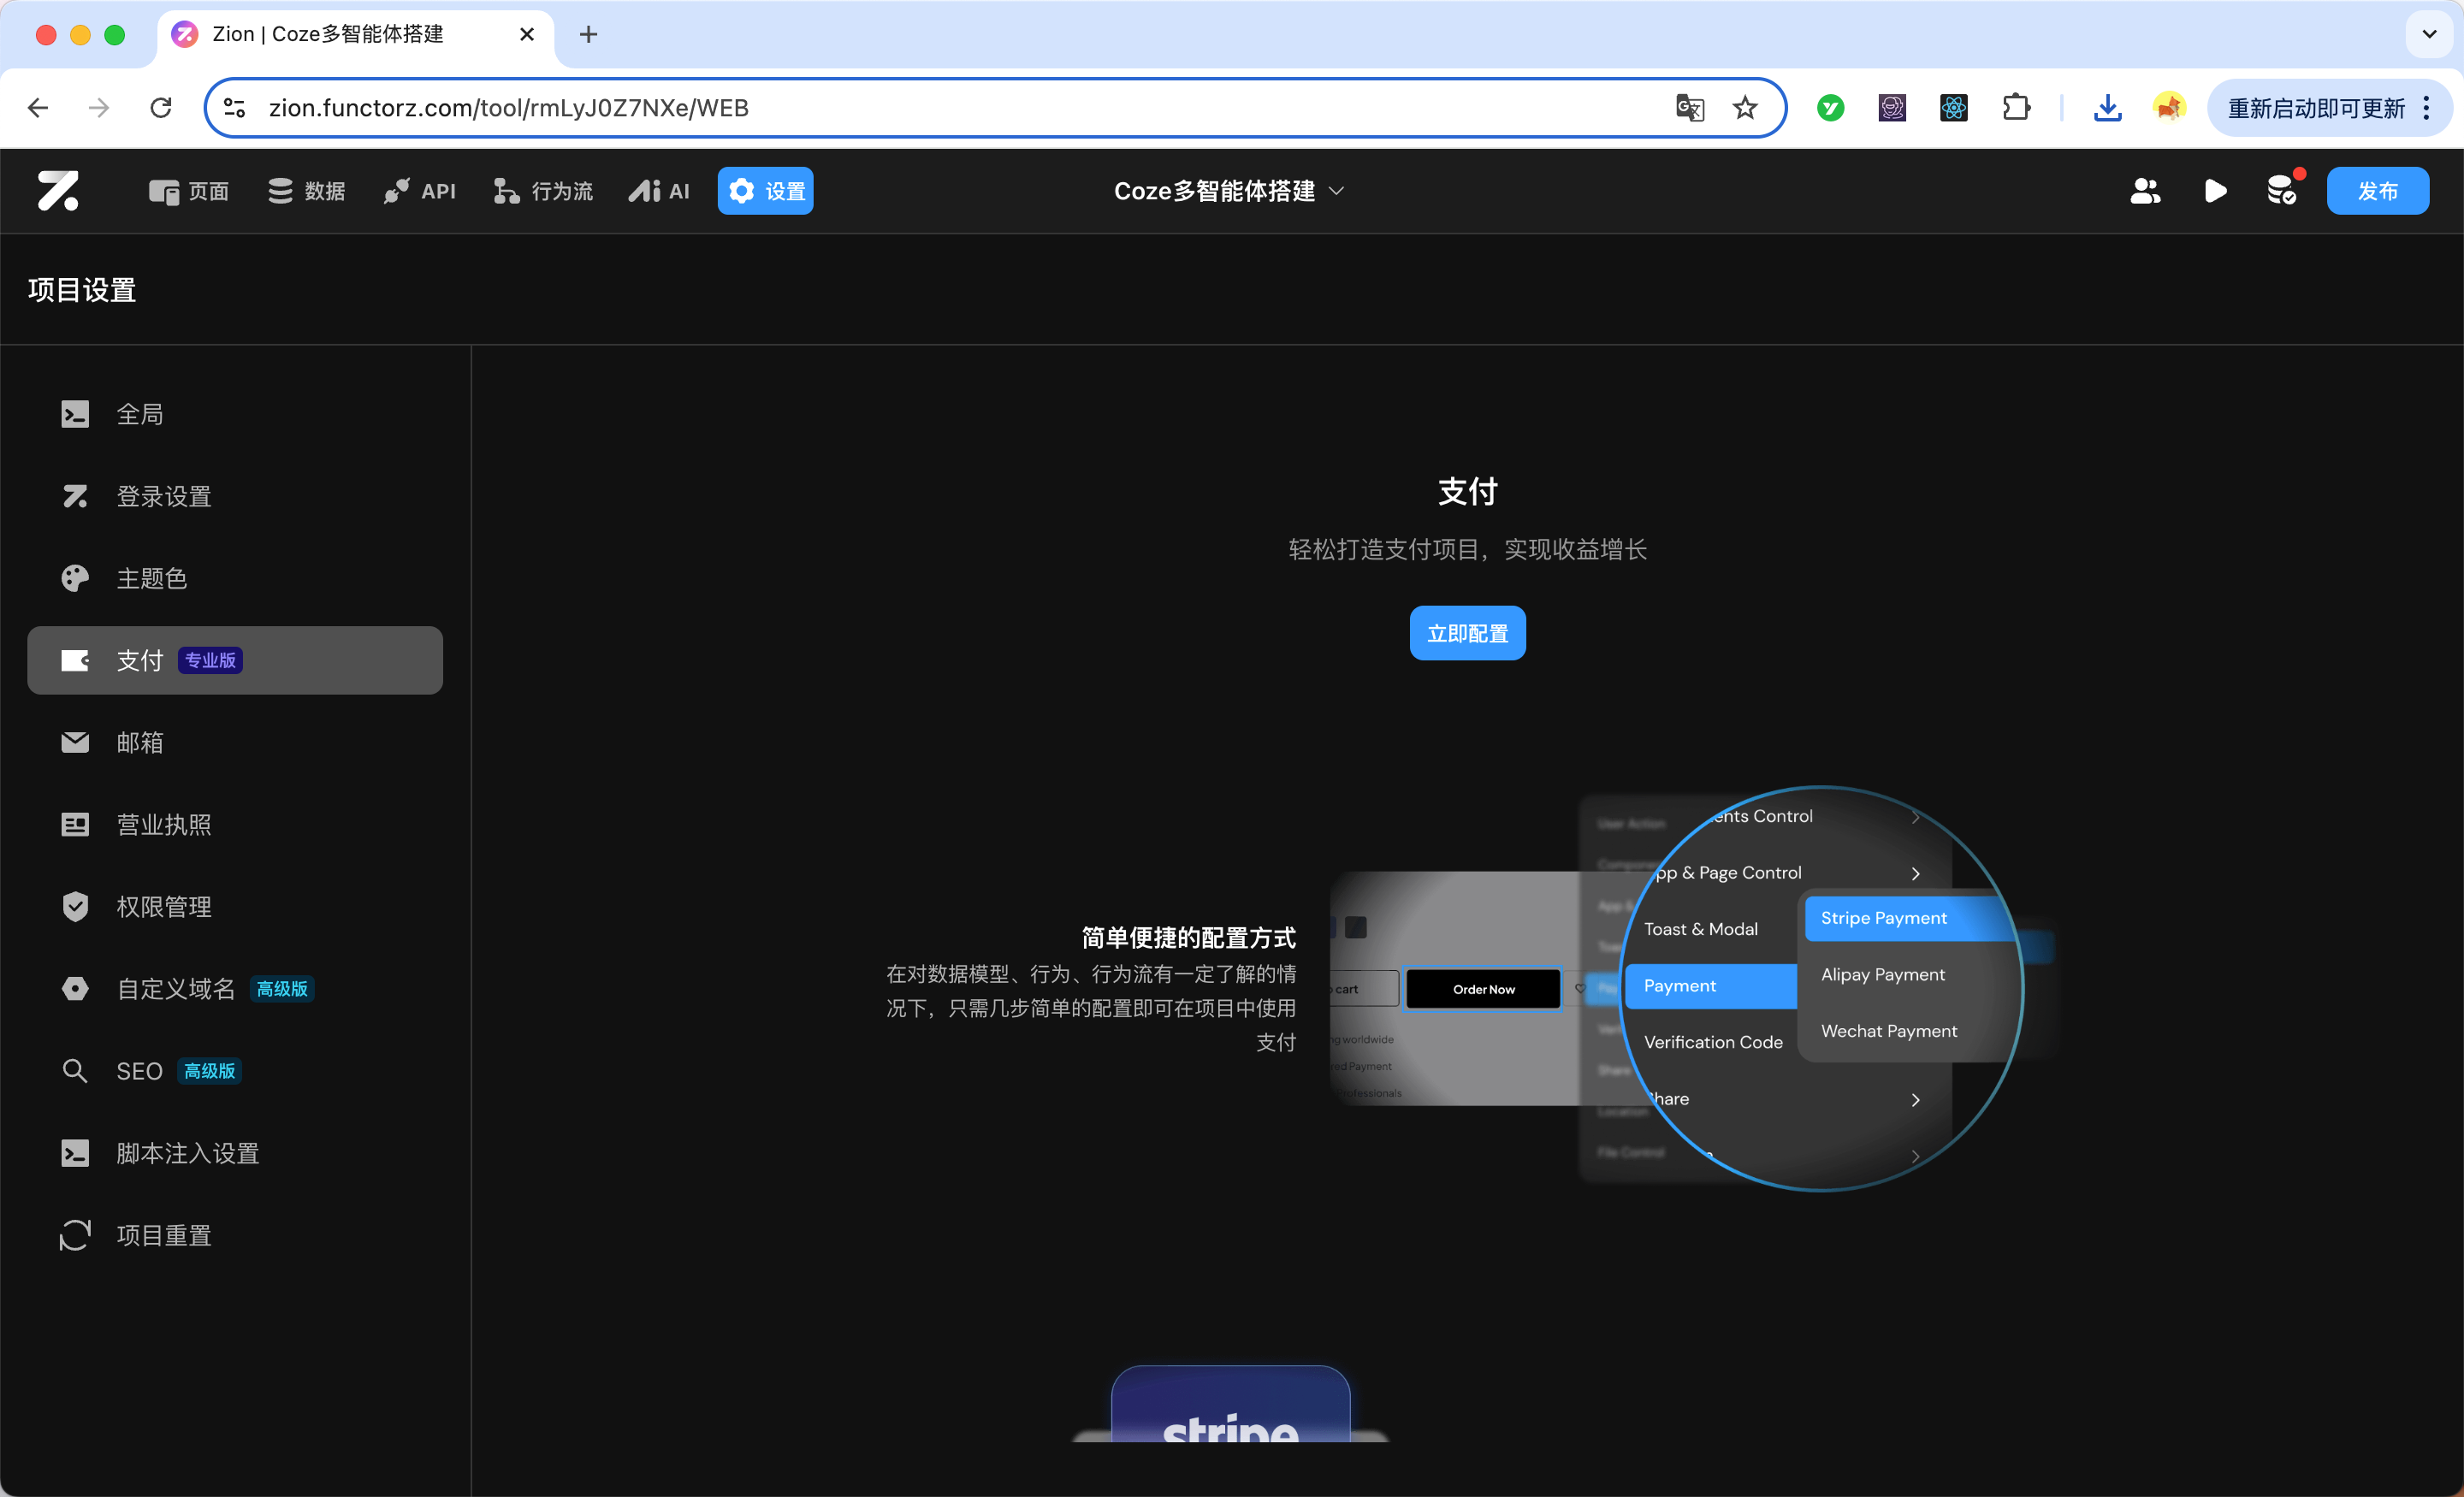Image resolution: width=2464 pixels, height=1497 pixels.
Task: Click the 营业执照 ID card icon
Action: tap(75, 824)
